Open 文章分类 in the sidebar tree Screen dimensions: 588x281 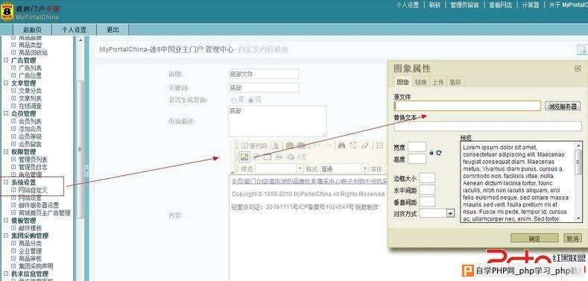click(30, 91)
